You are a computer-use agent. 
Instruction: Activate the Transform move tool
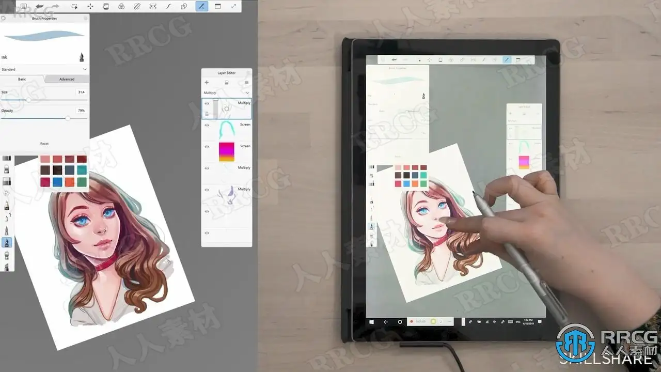pyautogui.click(x=90, y=6)
